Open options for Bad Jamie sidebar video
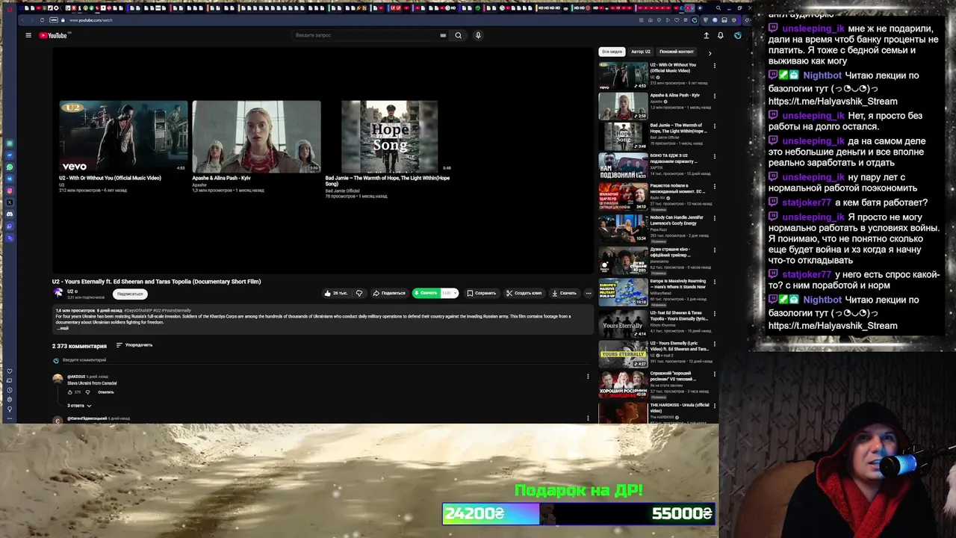 pyautogui.click(x=714, y=127)
